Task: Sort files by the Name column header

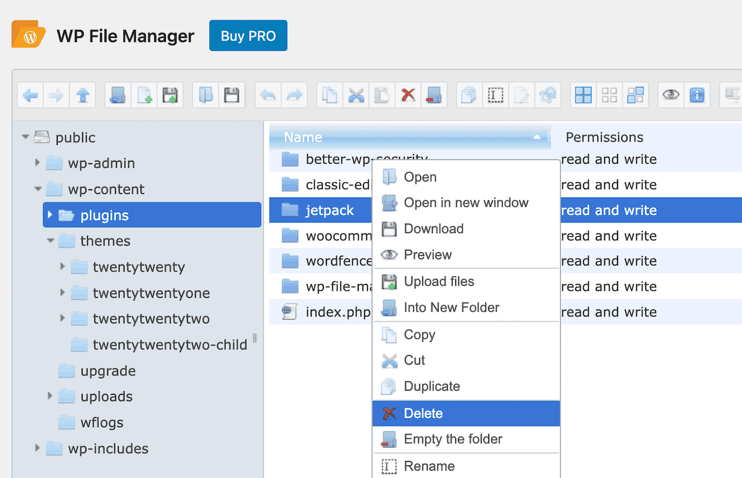Action: [303, 137]
